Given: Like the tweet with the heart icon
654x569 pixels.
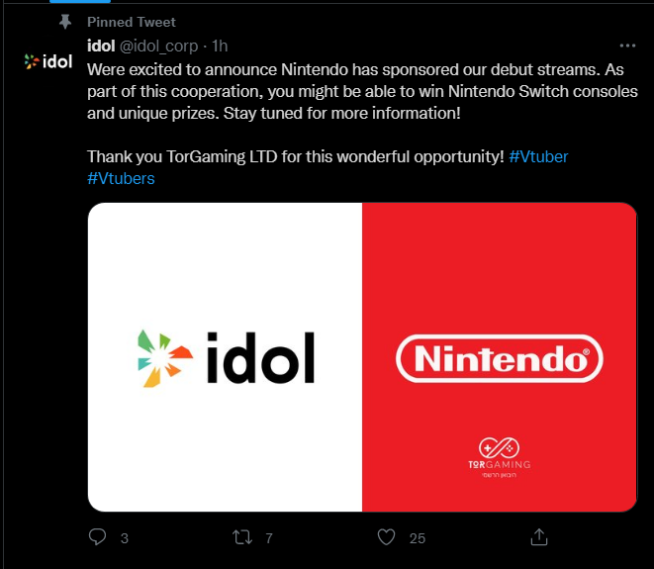Looking at the screenshot, I should coord(387,537).
